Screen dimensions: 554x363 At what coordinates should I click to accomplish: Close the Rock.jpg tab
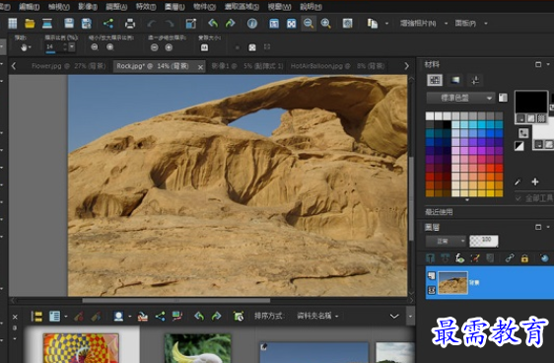pyautogui.click(x=200, y=67)
